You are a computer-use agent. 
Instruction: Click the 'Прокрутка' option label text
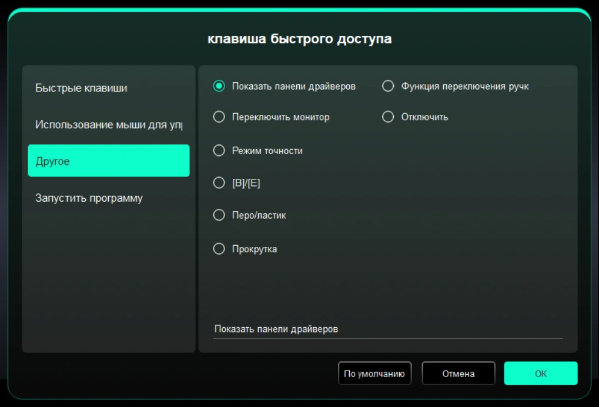(x=255, y=249)
